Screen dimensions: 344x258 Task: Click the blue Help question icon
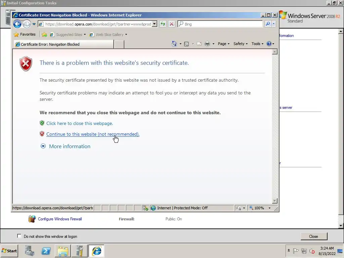pyautogui.click(x=269, y=44)
